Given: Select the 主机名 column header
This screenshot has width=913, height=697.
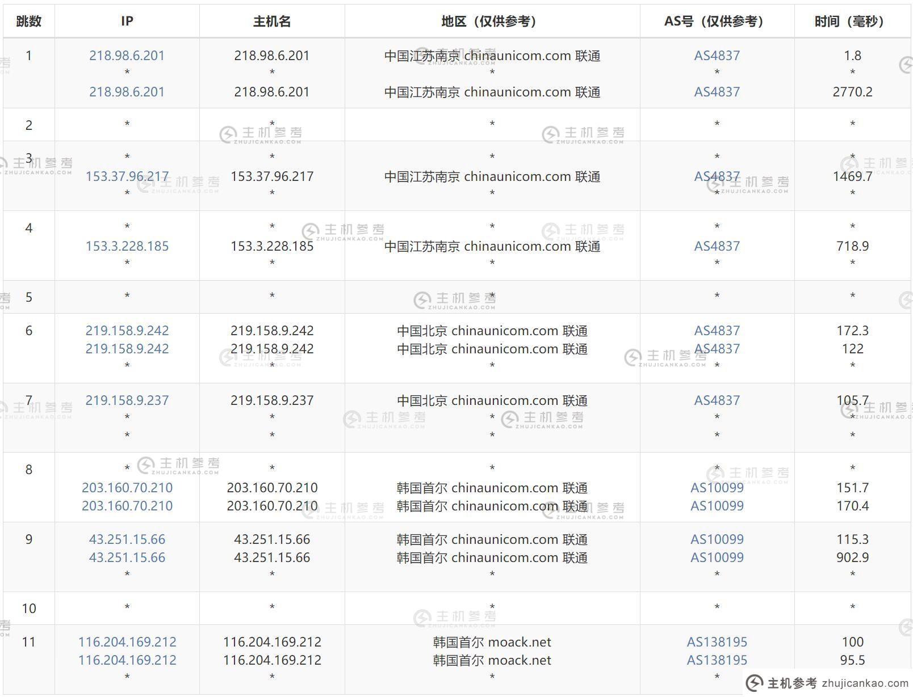Looking at the screenshot, I should [x=272, y=22].
